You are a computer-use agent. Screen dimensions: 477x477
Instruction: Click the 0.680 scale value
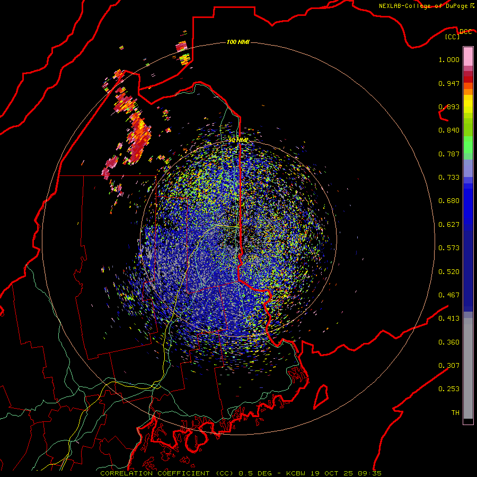(449, 201)
